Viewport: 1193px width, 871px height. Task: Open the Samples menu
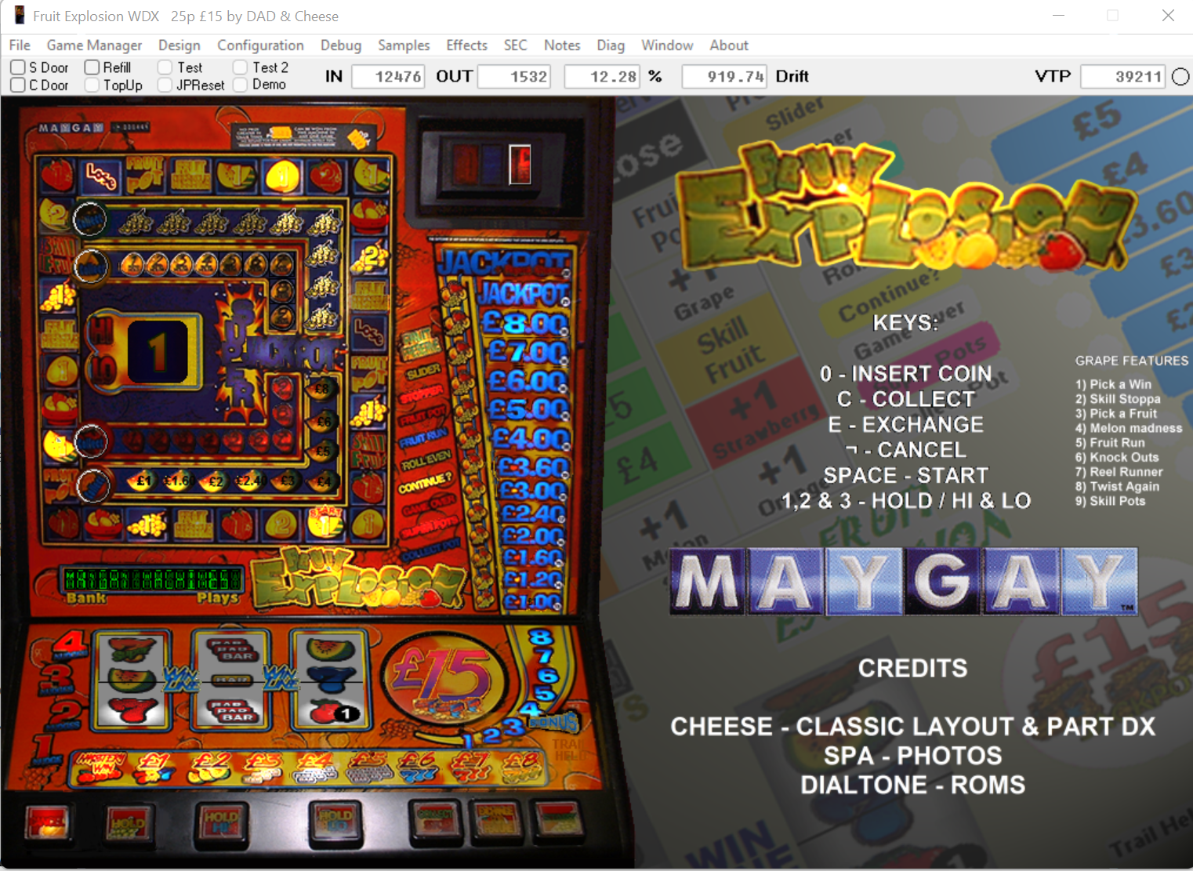pos(404,45)
